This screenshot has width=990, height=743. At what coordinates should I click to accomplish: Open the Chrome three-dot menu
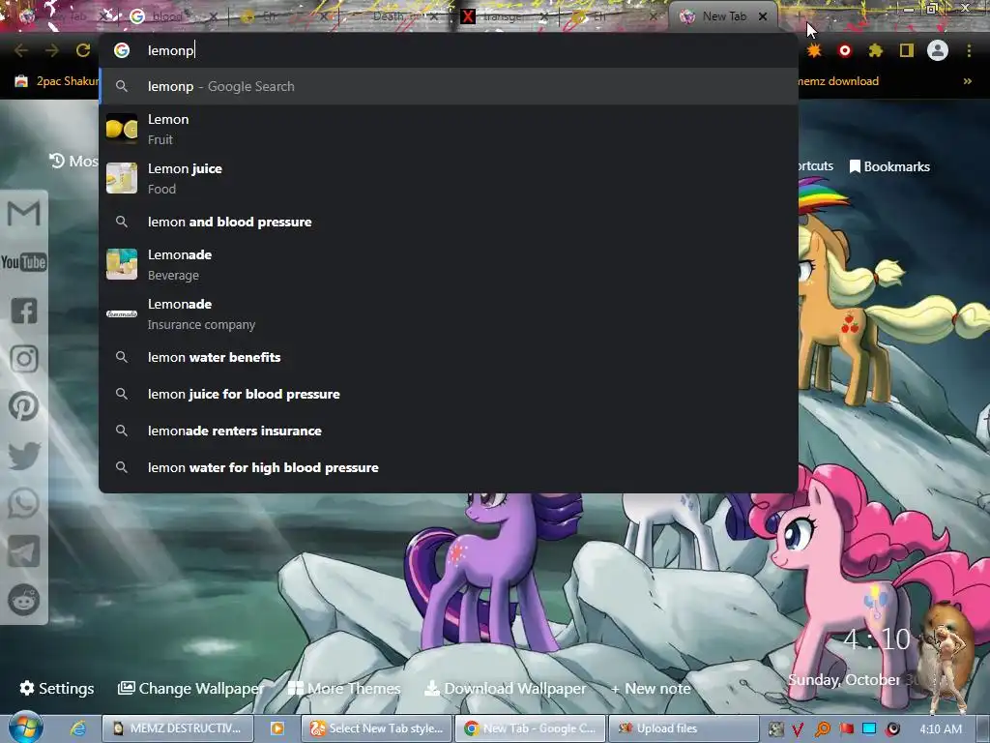click(x=969, y=50)
